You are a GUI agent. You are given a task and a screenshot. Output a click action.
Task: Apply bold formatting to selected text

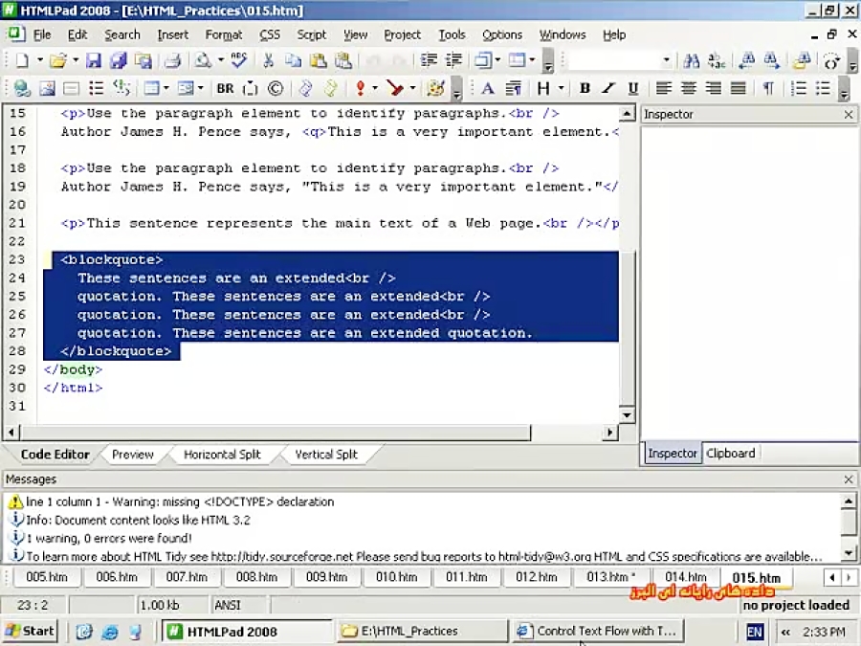coord(584,88)
